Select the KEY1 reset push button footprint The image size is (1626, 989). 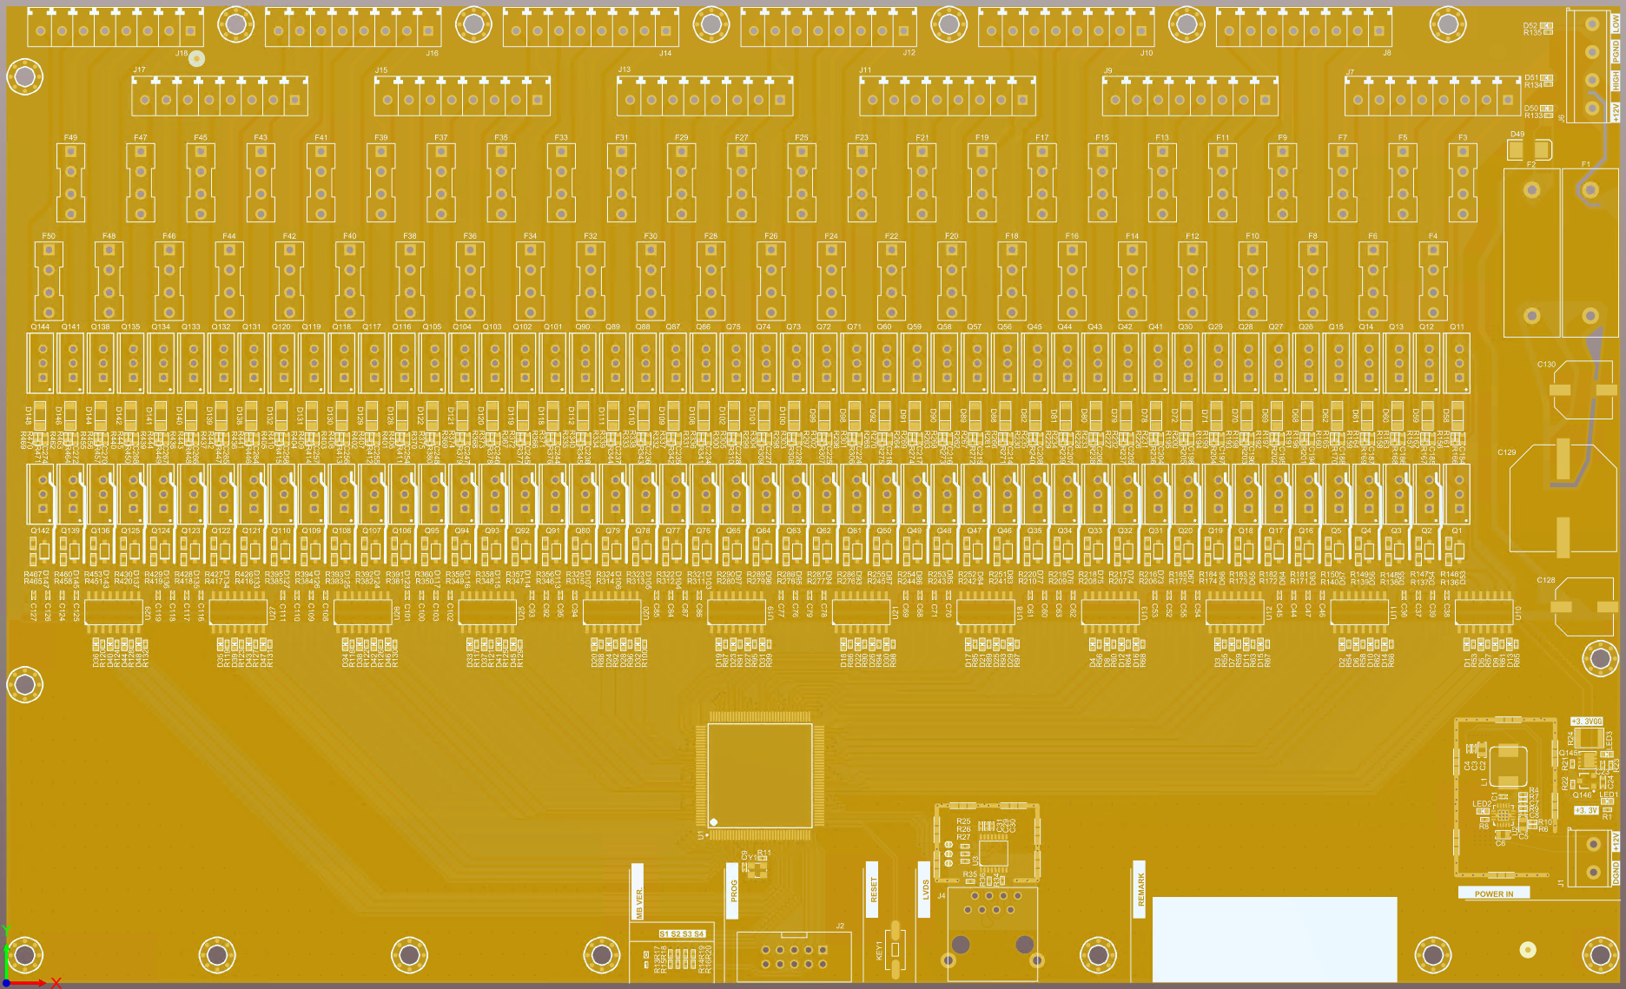(x=895, y=951)
